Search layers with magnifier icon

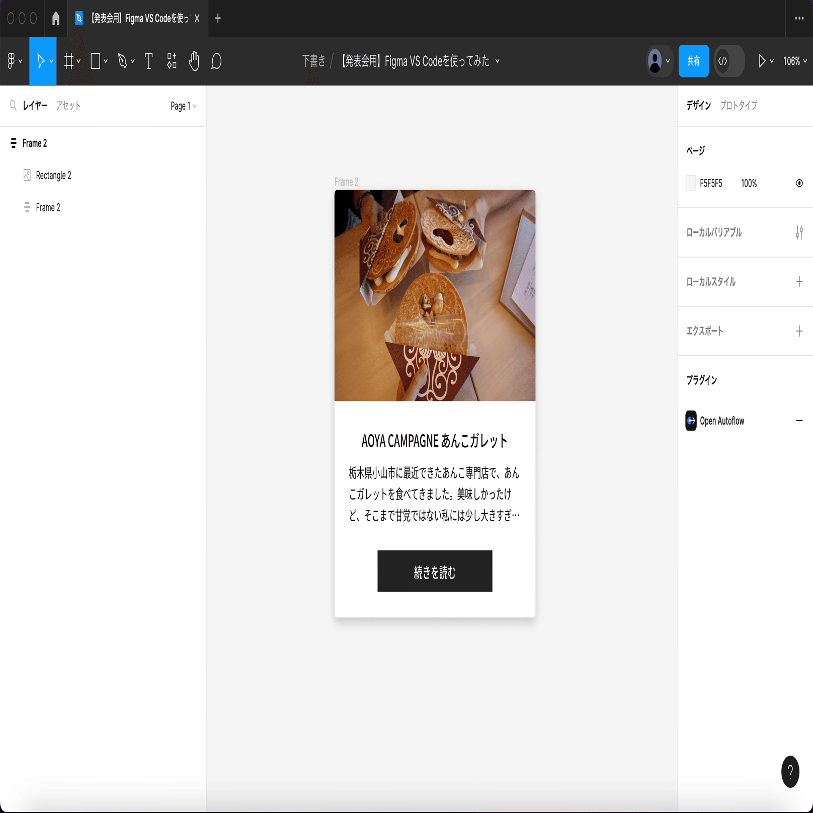pyautogui.click(x=13, y=105)
